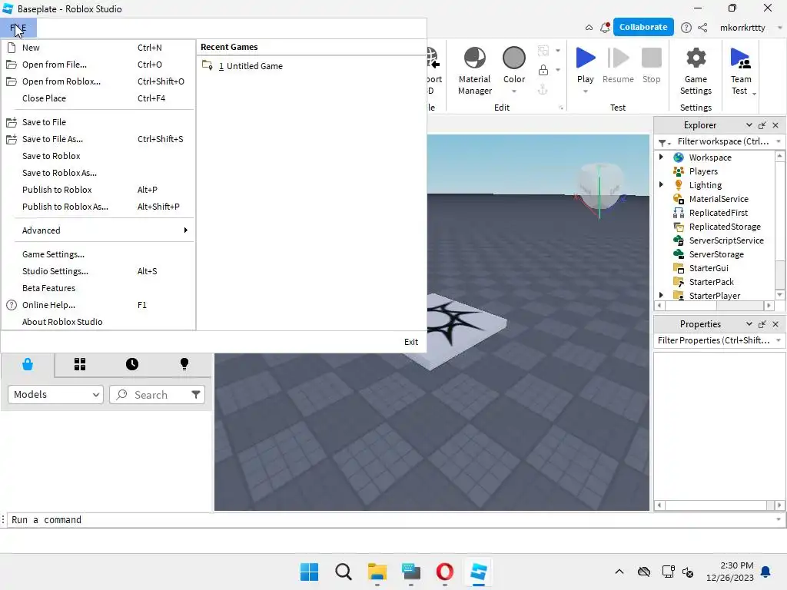Screen dimensions: 787x590
Task: Open Online Help... menu entry
Action: click(98, 305)
